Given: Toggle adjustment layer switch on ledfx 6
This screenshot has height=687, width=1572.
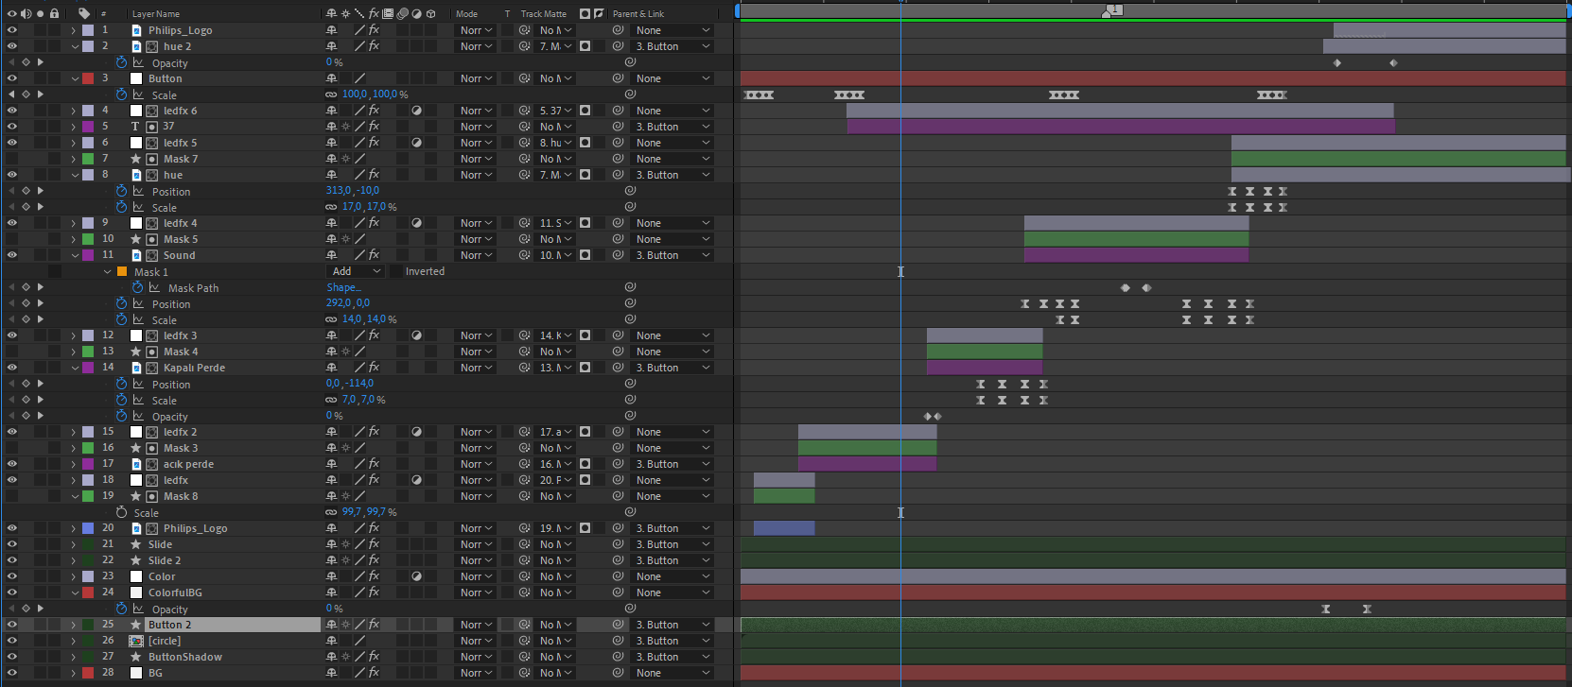Looking at the screenshot, I should click(x=416, y=111).
